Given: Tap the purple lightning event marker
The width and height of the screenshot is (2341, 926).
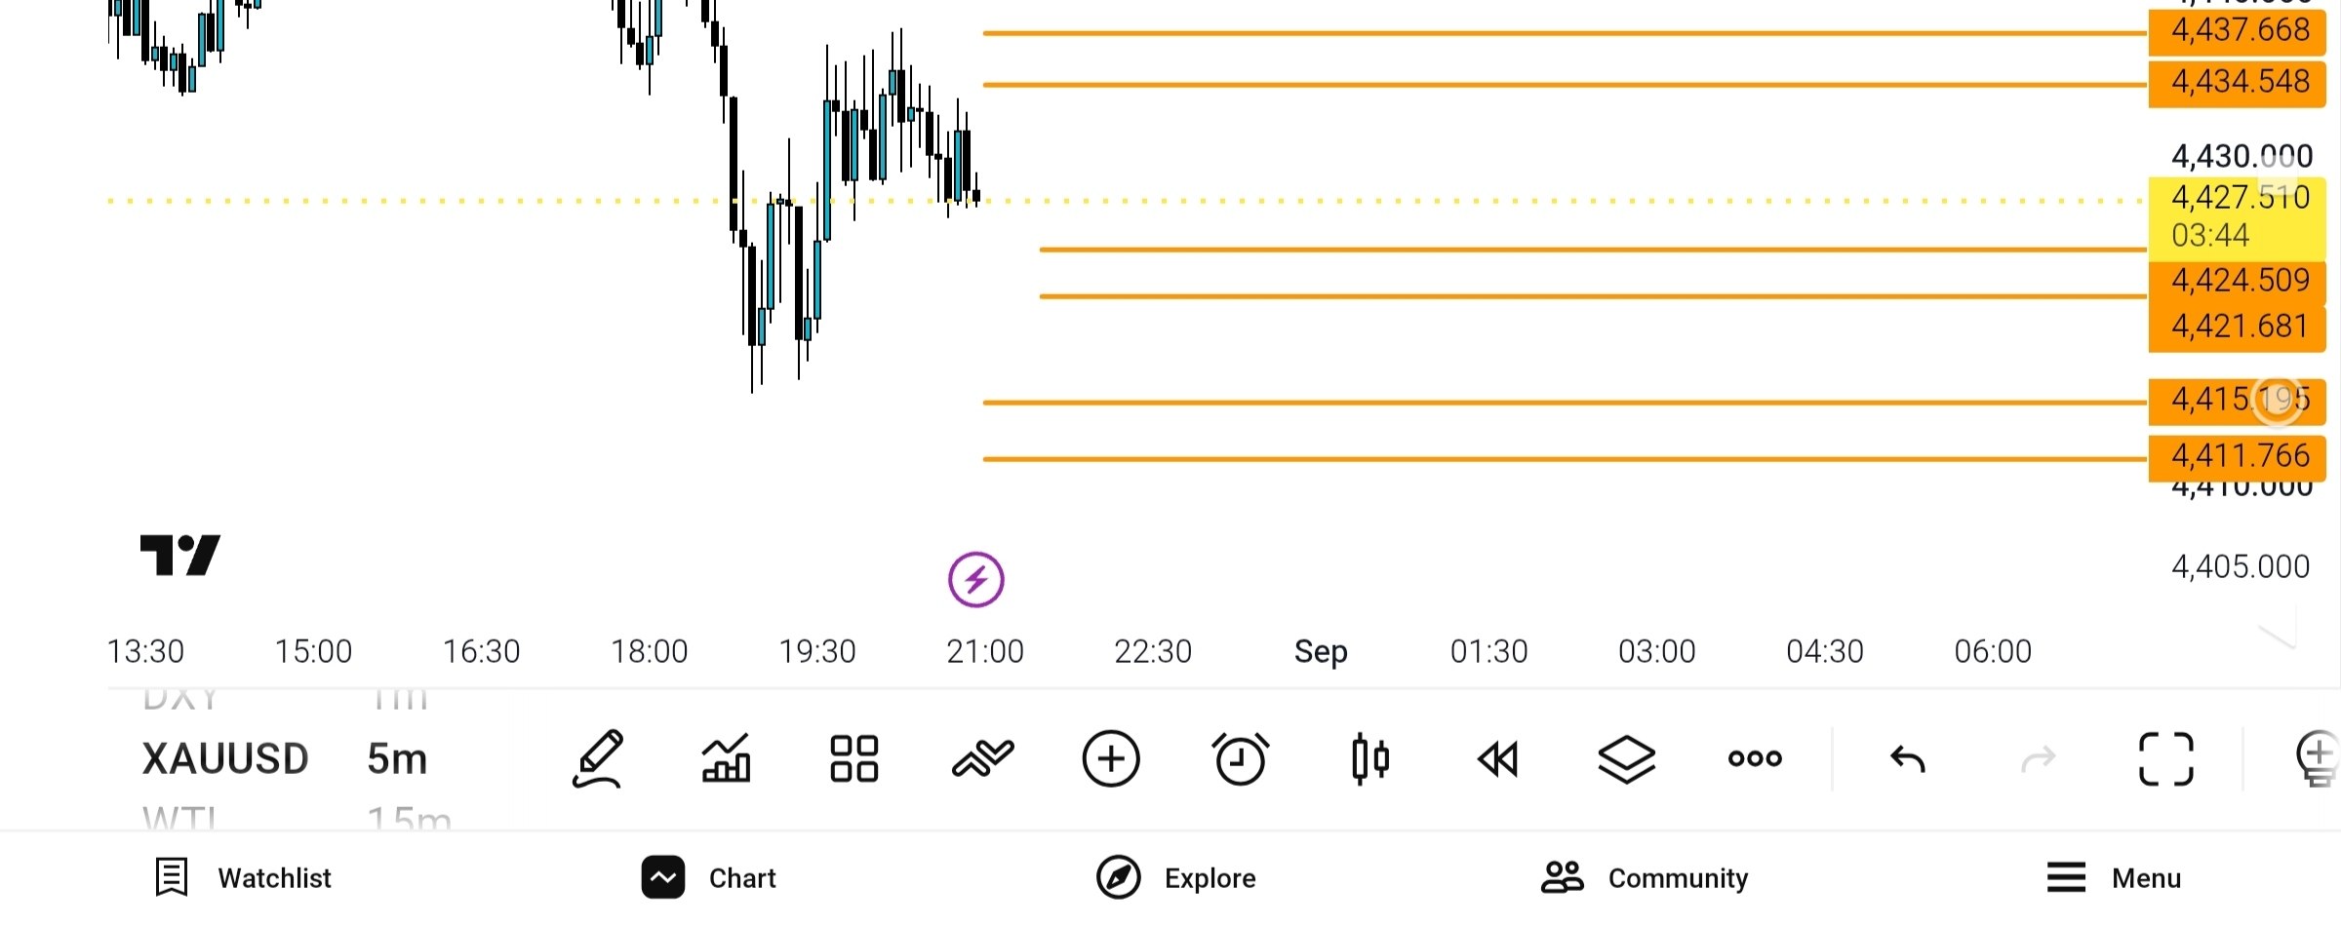Looking at the screenshot, I should click(975, 580).
